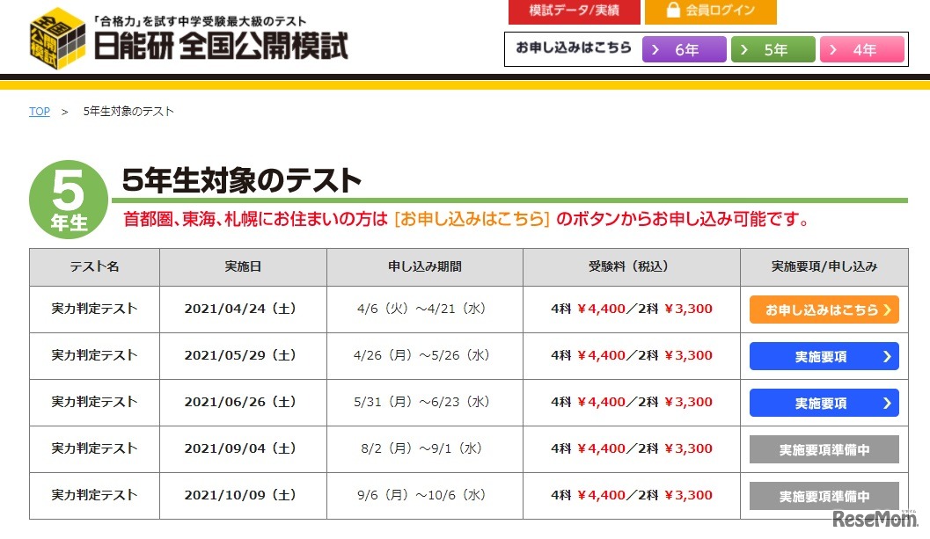Select the 5年生対象のテスト breadcrumb entry

click(128, 111)
